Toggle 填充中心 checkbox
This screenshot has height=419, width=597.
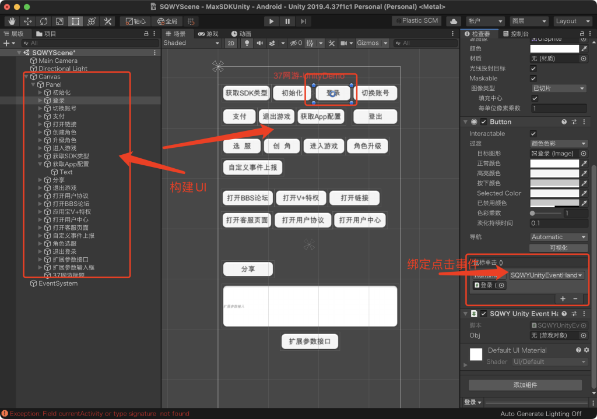pos(535,98)
